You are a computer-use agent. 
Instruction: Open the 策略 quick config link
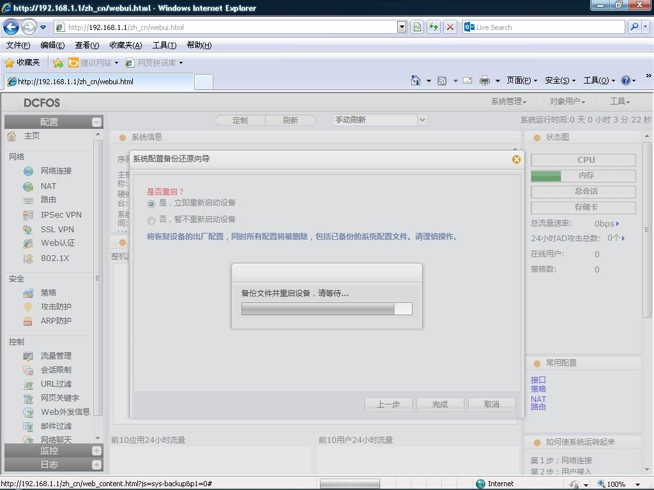coord(538,389)
